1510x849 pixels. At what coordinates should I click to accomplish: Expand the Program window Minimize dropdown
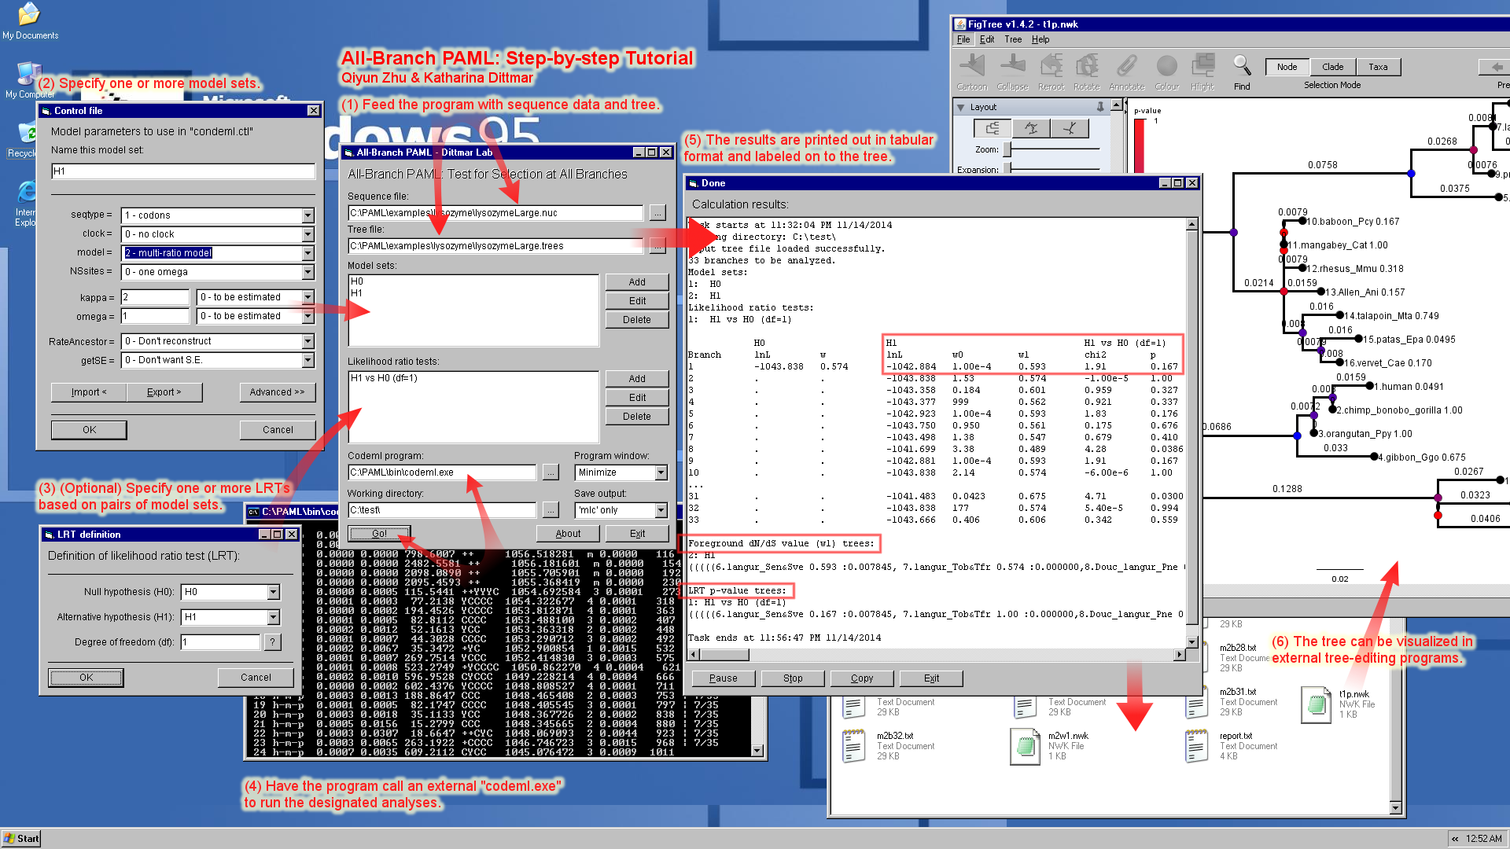661,472
